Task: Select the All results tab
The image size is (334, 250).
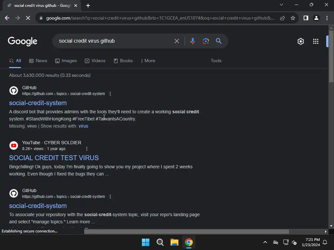Action: [x=15, y=61]
